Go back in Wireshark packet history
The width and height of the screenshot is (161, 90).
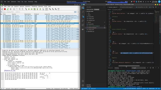[29, 9]
